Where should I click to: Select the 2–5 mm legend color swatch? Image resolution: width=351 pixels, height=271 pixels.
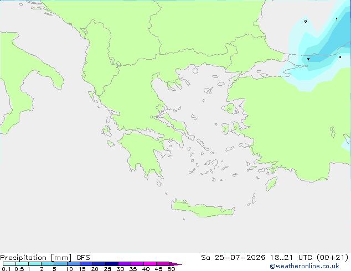click(x=48, y=264)
